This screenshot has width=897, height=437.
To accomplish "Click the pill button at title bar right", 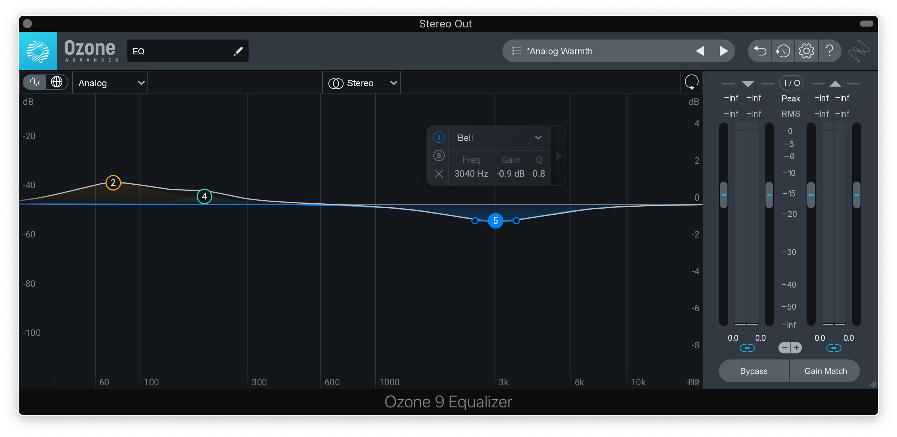I will [867, 24].
